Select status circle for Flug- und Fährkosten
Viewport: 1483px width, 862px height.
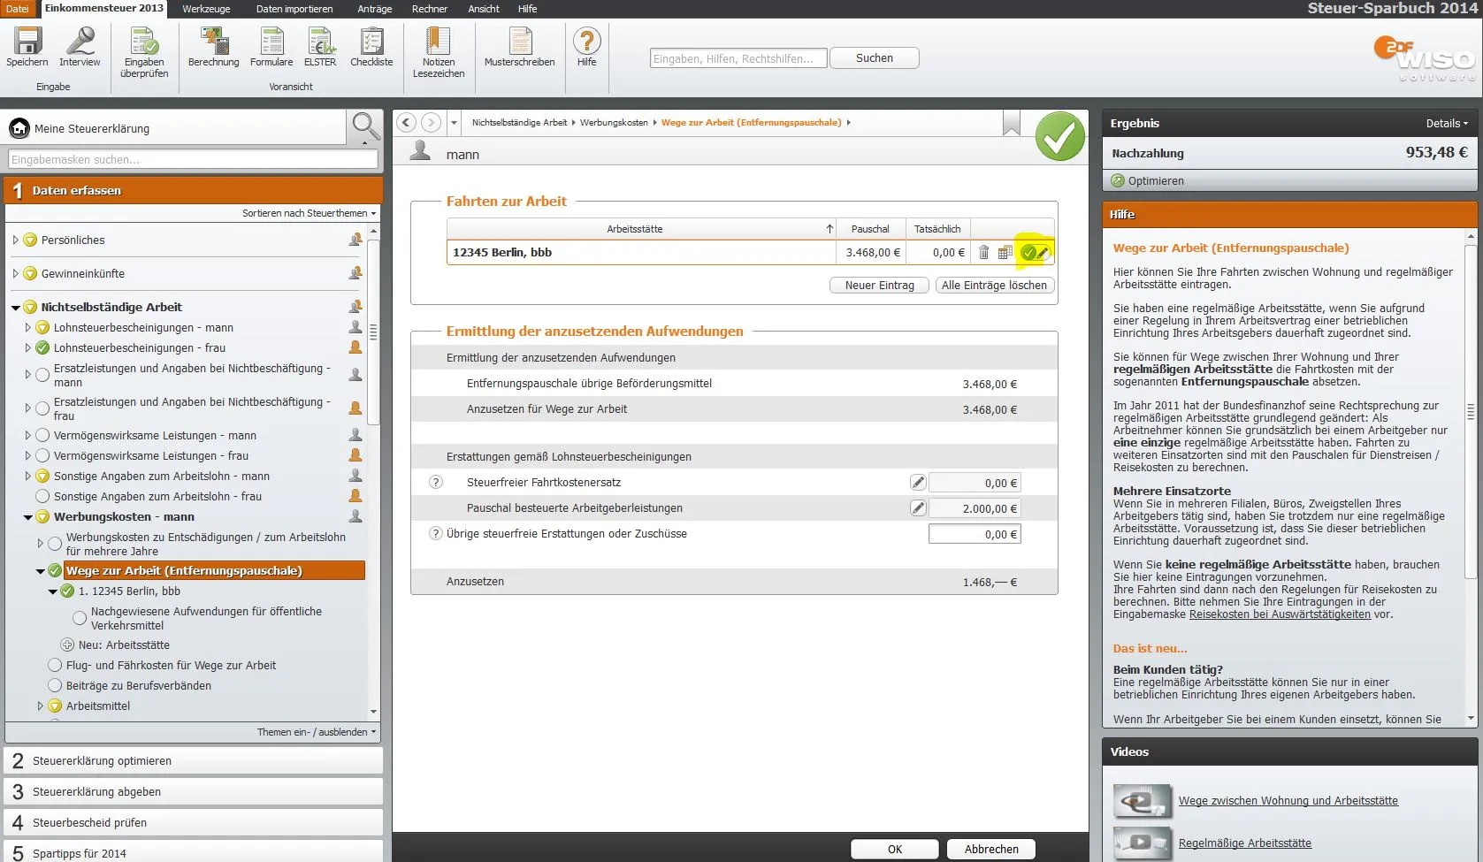(x=55, y=666)
